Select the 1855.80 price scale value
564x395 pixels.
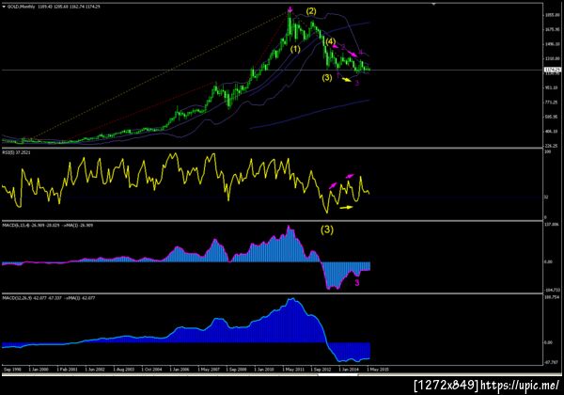pyautogui.click(x=552, y=15)
